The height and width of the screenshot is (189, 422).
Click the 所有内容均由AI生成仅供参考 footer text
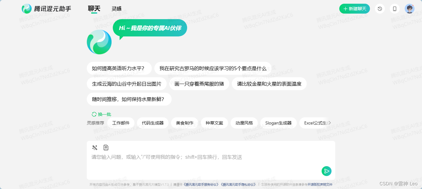(x=110, y=185)
